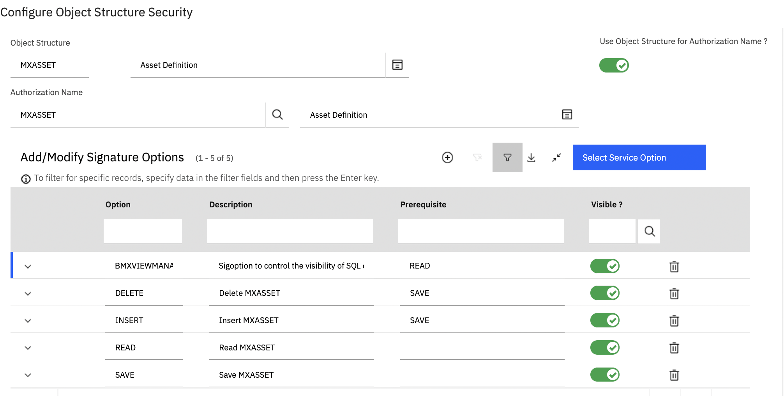
Task: Click Visible filter lookup magnifier
Action: pos(649,232)
